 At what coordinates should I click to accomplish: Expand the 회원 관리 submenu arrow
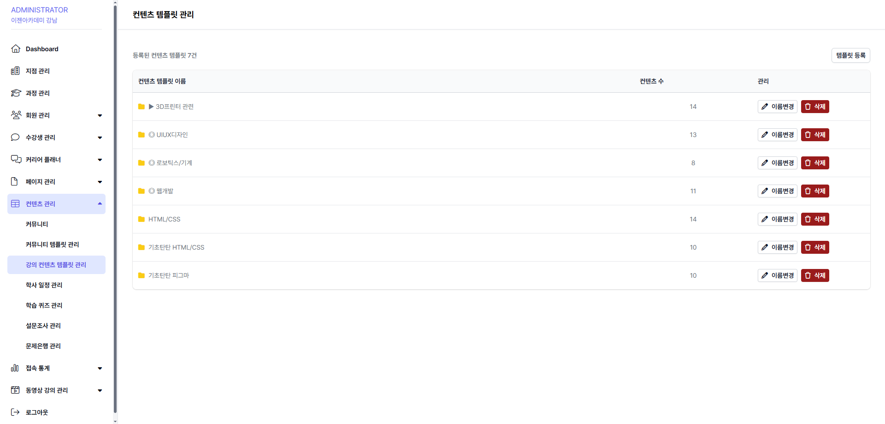100,115
